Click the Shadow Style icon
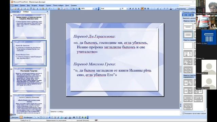This screenshot has height=122, width=217. (82, 117)
